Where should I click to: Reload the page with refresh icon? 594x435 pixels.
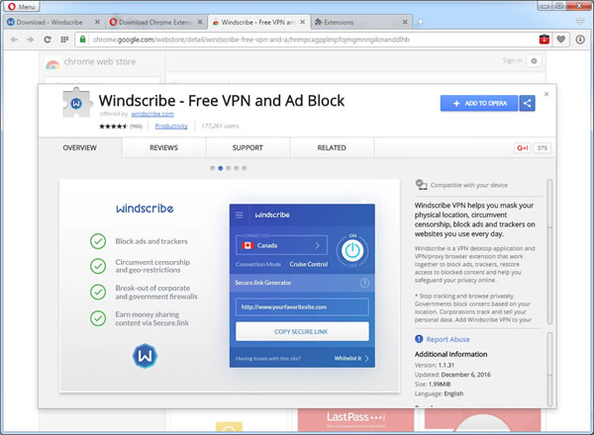[x=48, y=40]
